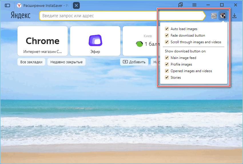This screenshot has width=243, height=164.
Task: Click the purple Эфир tile icon
Action: [95, 40]
